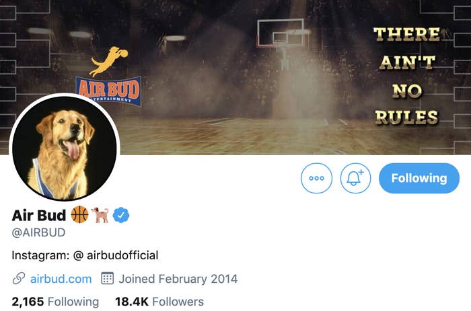
Task: Click the Joined February 2014 text
Action: pos(178,279)
